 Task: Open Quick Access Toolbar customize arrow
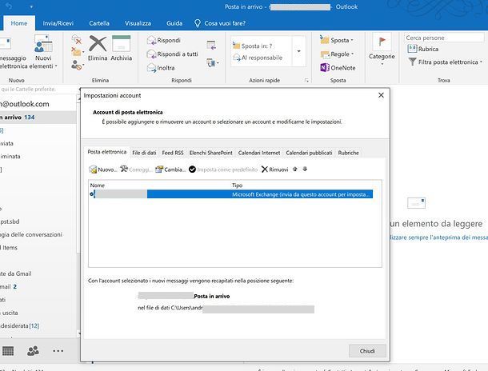click(x=31, y=6)
